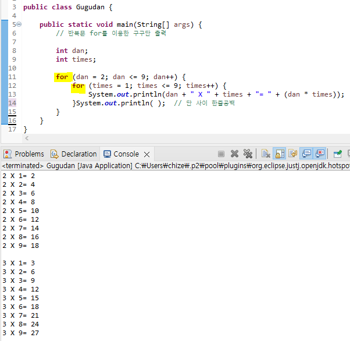This screenshot has width=350, height=341.
Task: Click the Console tab monitor icon
Action: (x=107, y=154)
